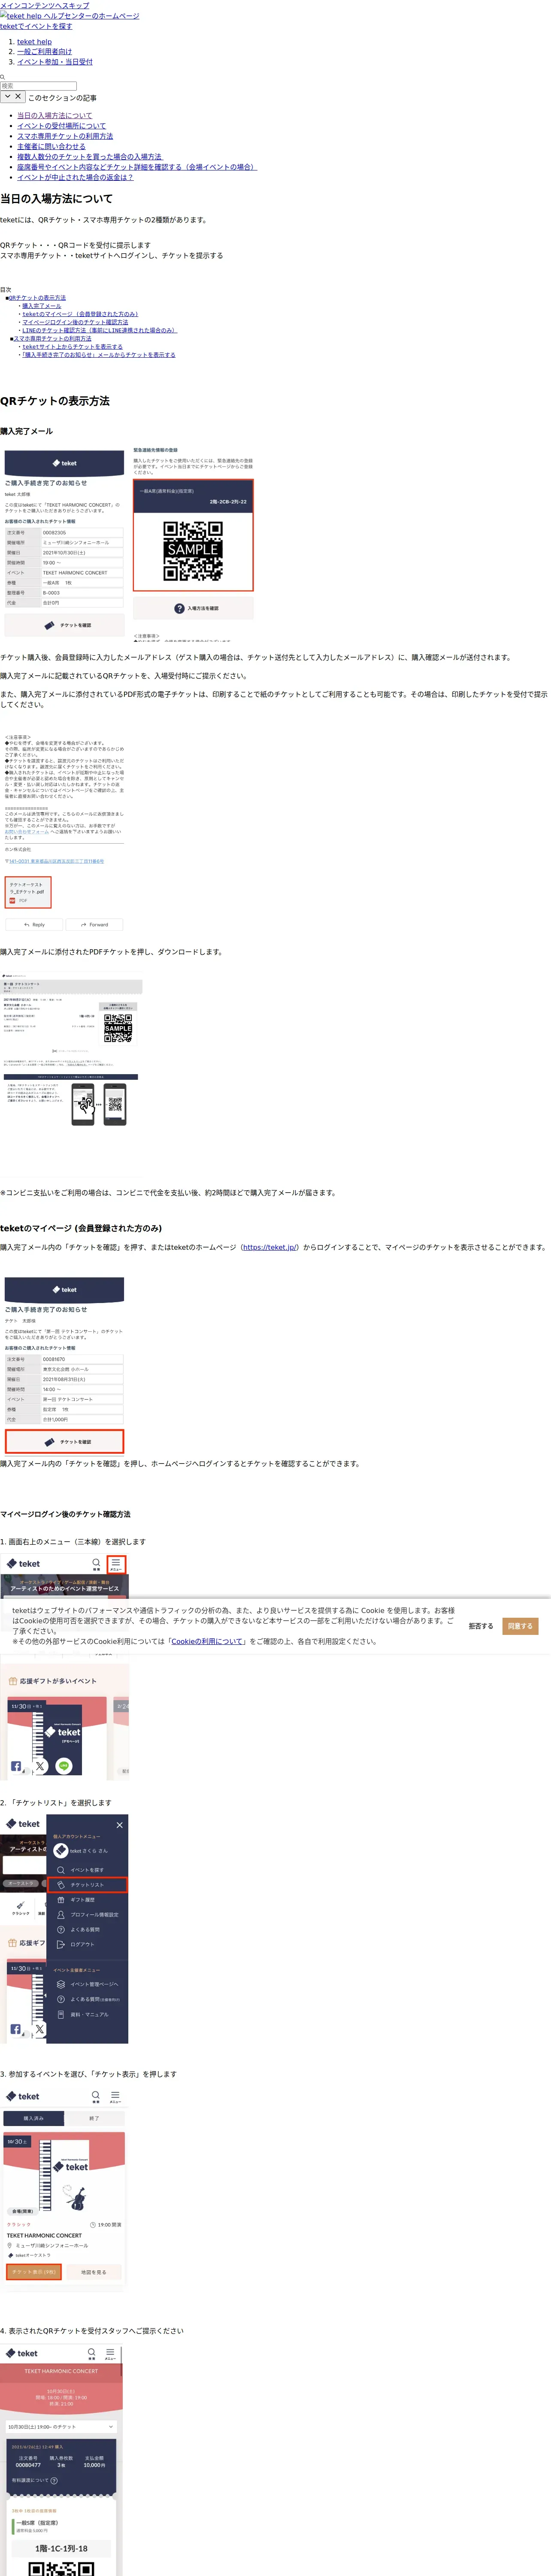This screenshot has width=551, height=2576.
Task: Open the 第一回 テケトコンサート email screenshot
Action: pyautogui.click(x=64, y=1363)
